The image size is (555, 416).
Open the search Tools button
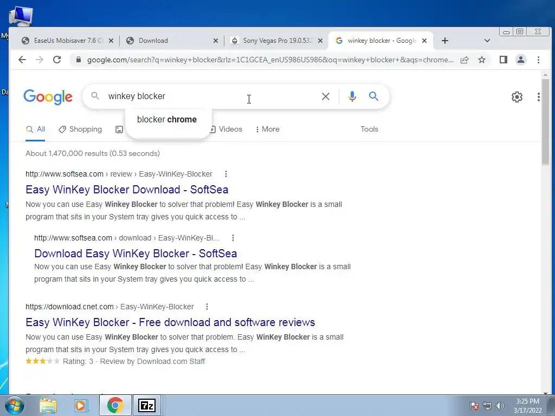pos(369,129)
